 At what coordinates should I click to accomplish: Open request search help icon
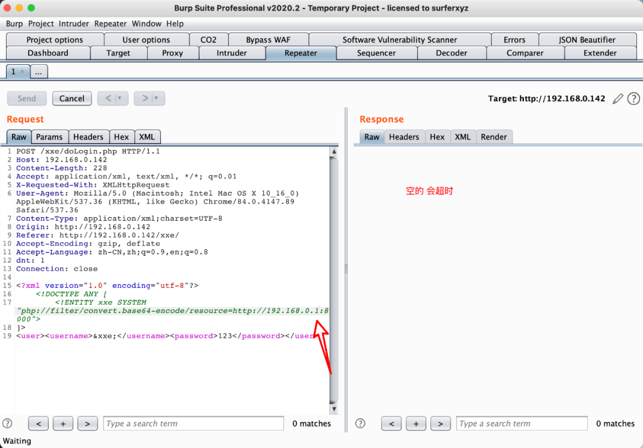click(7, 424)
